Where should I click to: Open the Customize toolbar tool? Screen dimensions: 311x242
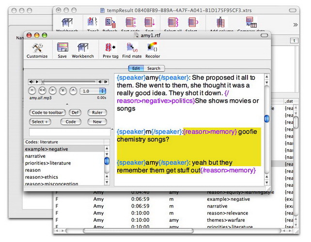pyautogui.click(x=37, y=48)
